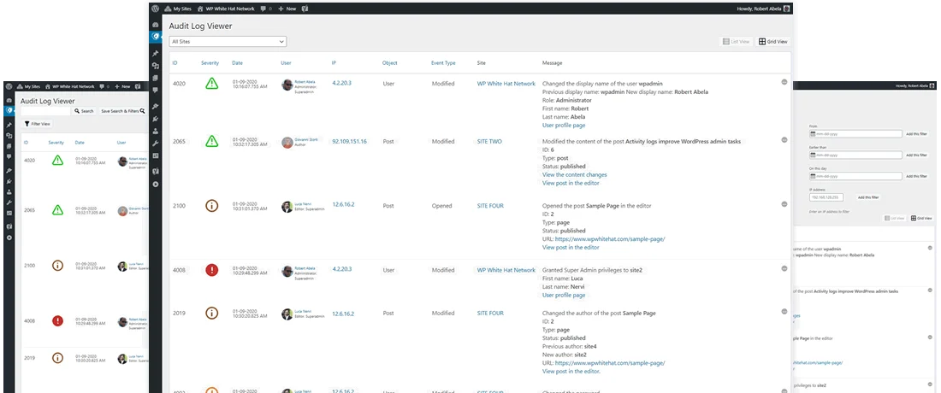941x393 pixels.
Task: Open the Dashboard icon in the center window sidebar
Action: [x=155, y=22]
